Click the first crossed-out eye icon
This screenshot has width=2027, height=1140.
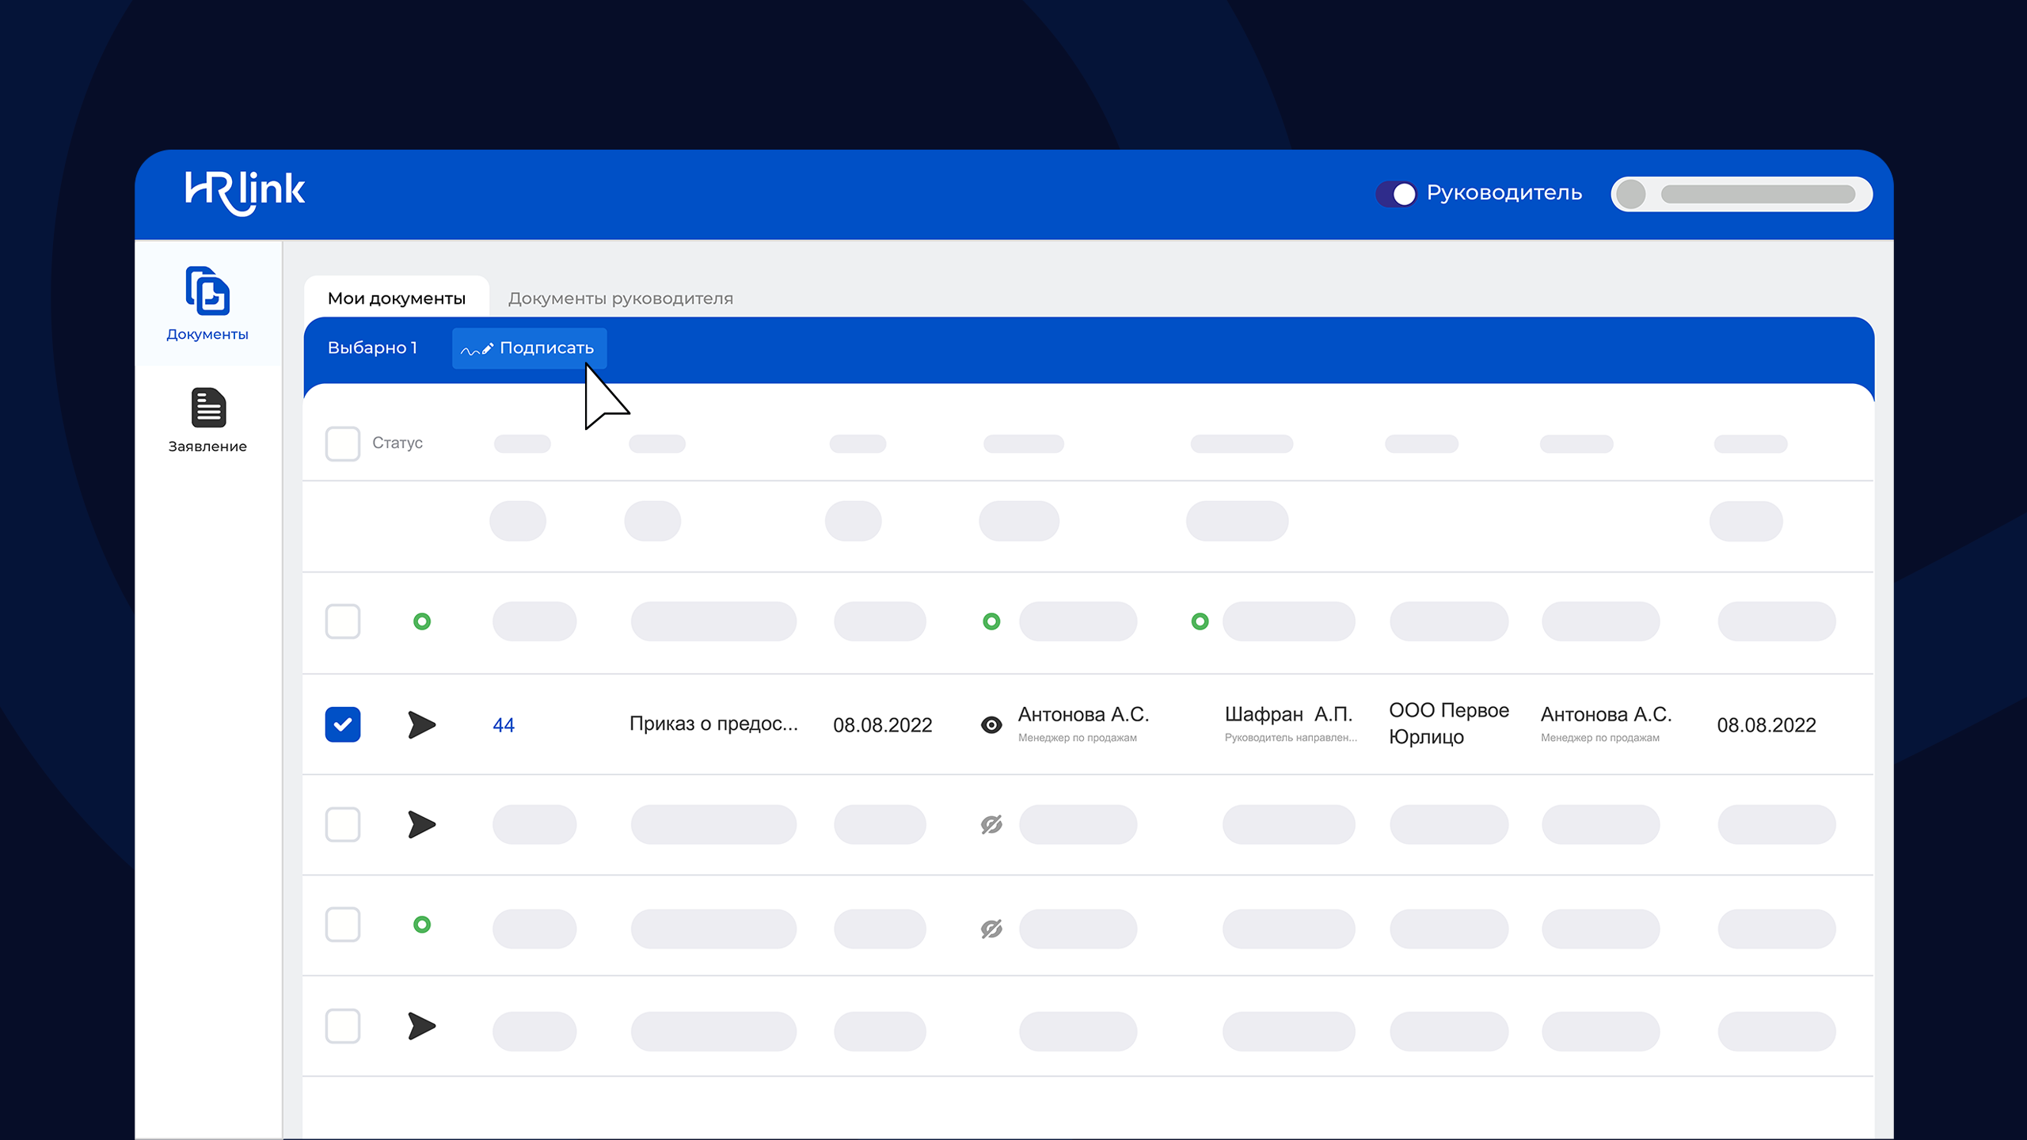coord(991,825)
